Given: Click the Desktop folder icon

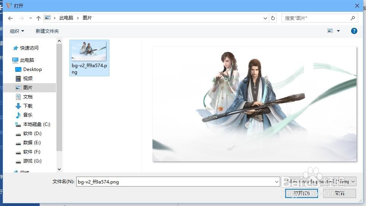Looking at the screenshot, I should point(18,69).
